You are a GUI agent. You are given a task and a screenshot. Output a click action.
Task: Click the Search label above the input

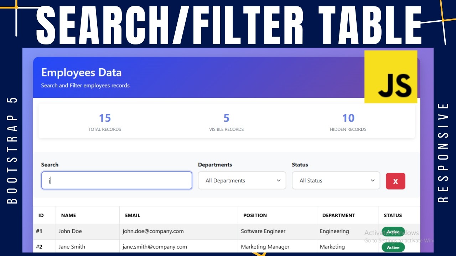(50, 165)
